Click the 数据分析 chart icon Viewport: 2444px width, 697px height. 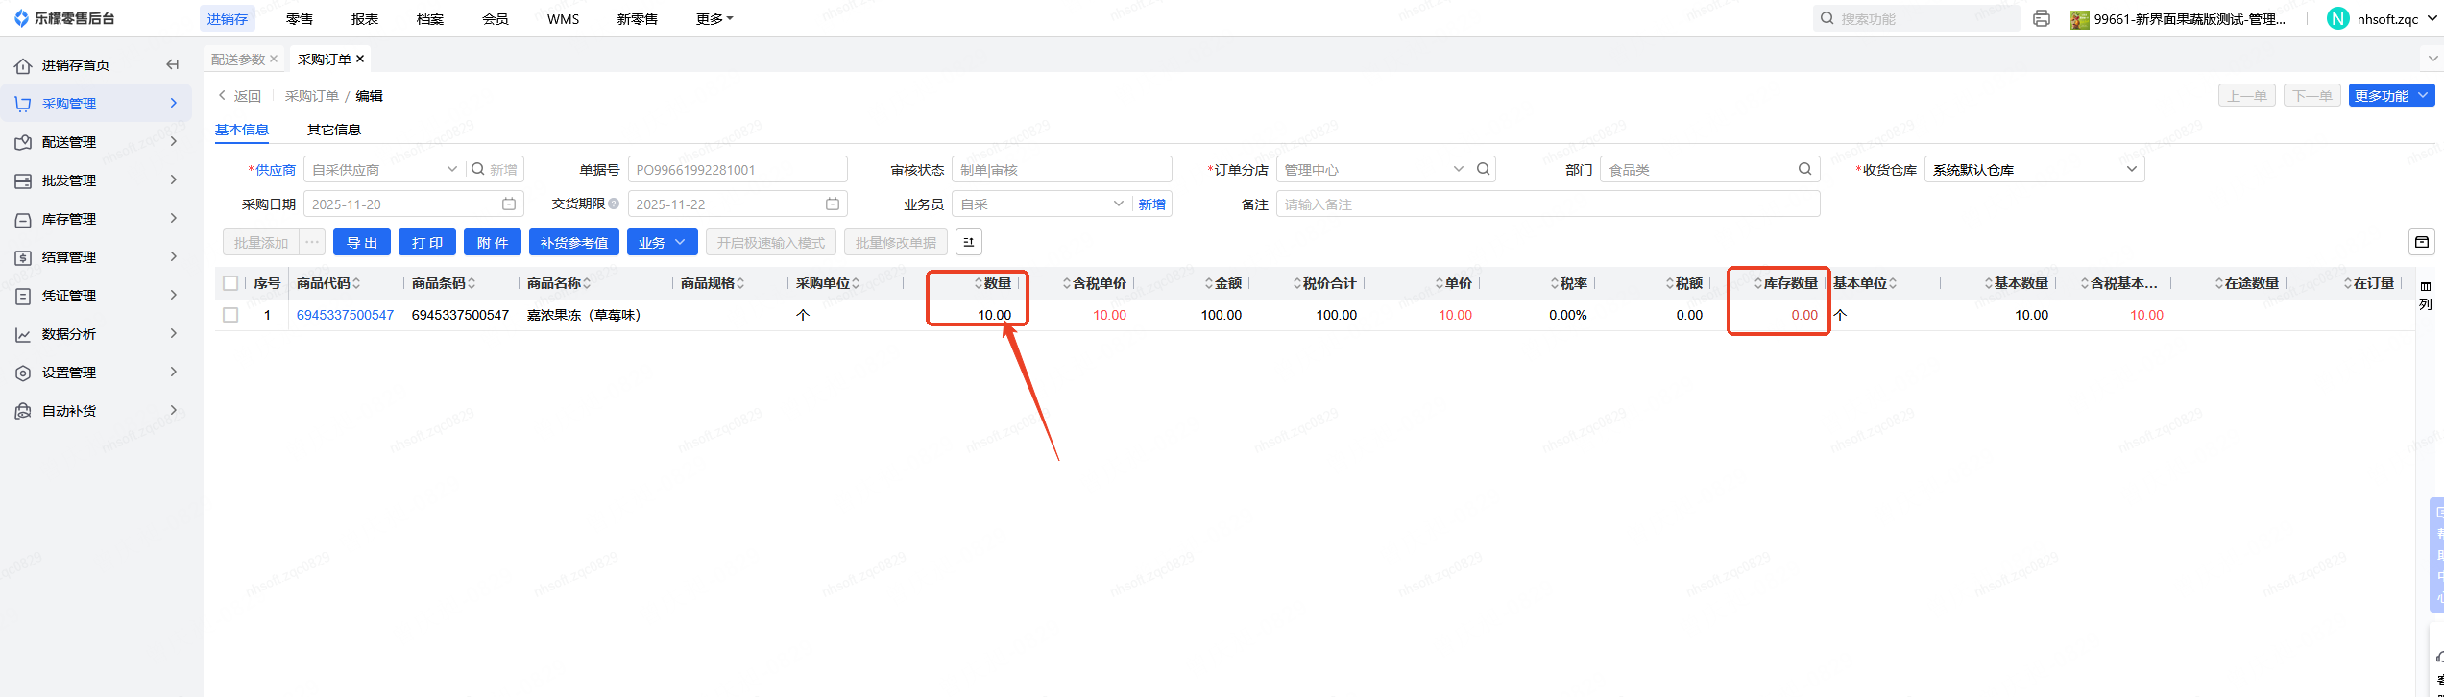point(23,334)
